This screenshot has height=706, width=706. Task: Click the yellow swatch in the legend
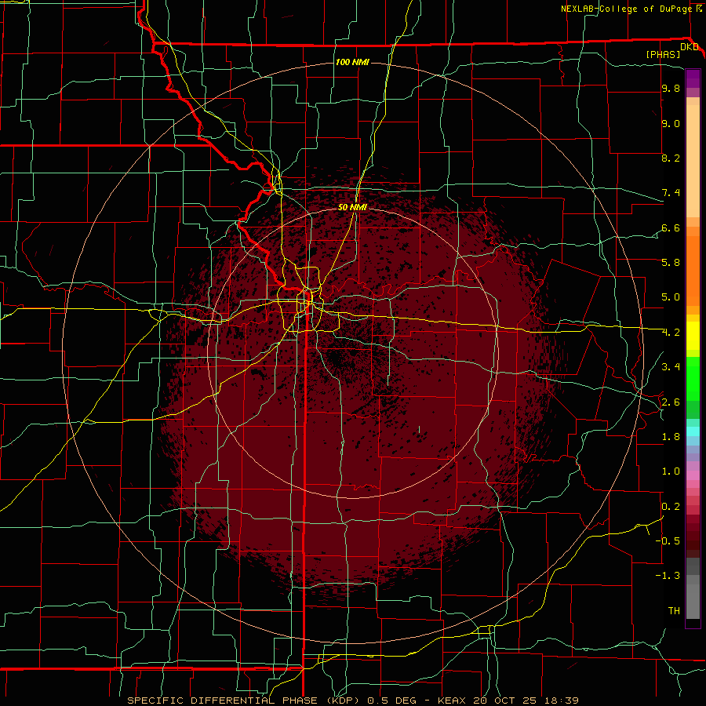[693, 336]
